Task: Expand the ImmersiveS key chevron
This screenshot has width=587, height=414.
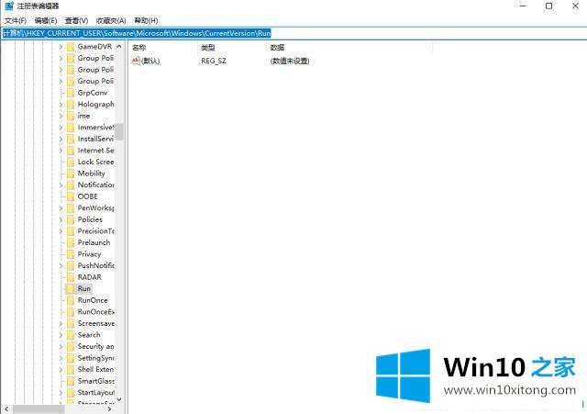Action: [61, 128]
